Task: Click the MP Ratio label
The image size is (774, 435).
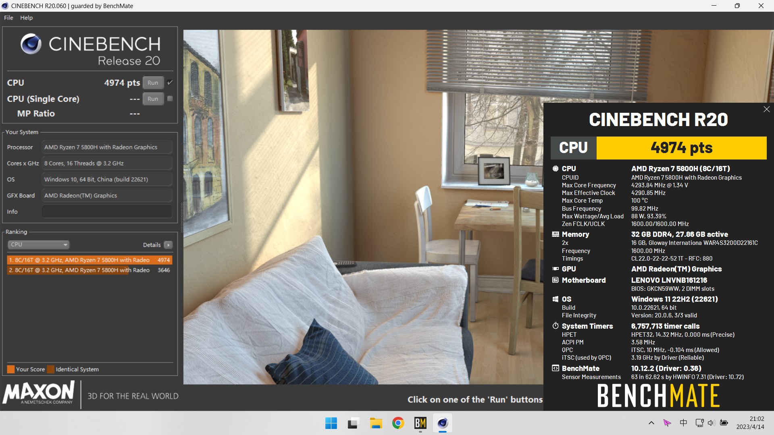Action: coord(36,114)
